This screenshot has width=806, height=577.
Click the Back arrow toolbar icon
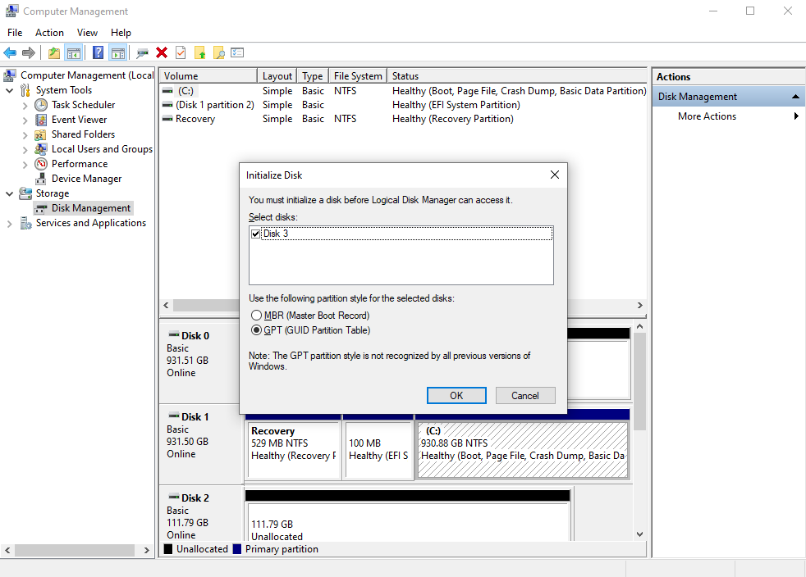coord(10,52)
